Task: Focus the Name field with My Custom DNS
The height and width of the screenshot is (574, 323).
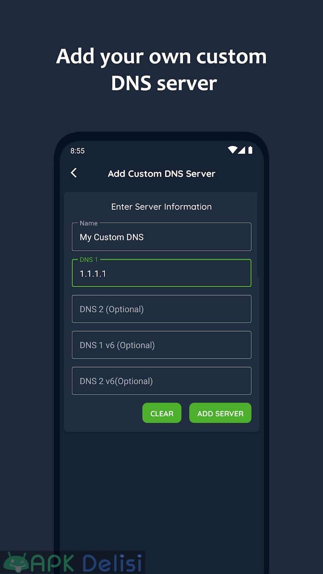Action: [x=161, y=237]
